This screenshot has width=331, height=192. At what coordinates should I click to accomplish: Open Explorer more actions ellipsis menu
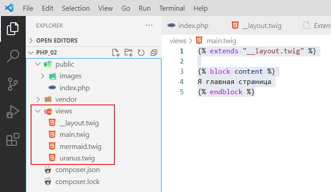click(x=149, y=25)
